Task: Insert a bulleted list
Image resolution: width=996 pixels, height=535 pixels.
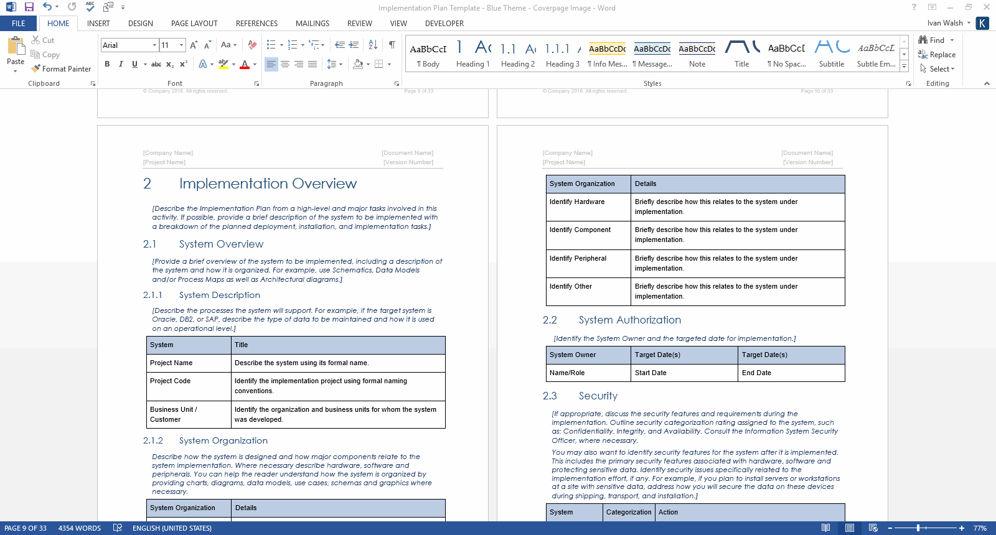Action: point(271,45)
